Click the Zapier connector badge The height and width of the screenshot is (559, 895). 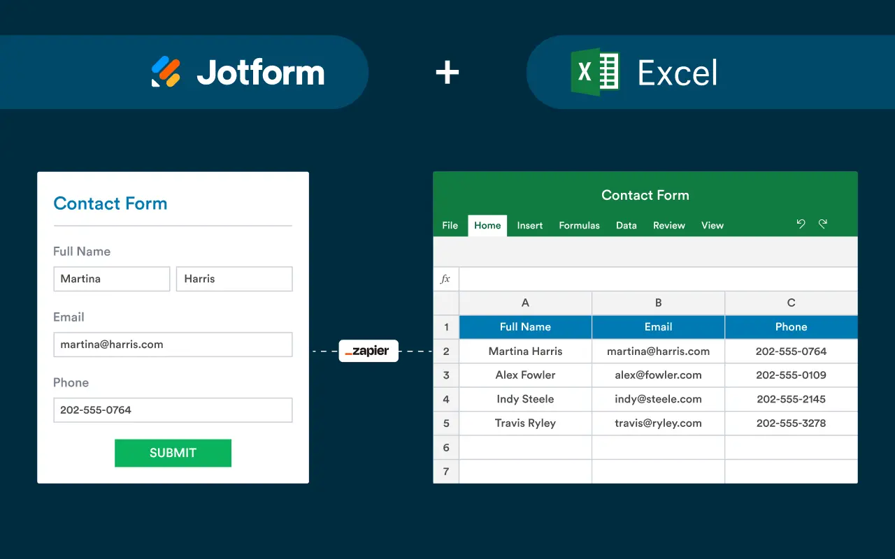[368, 351]
